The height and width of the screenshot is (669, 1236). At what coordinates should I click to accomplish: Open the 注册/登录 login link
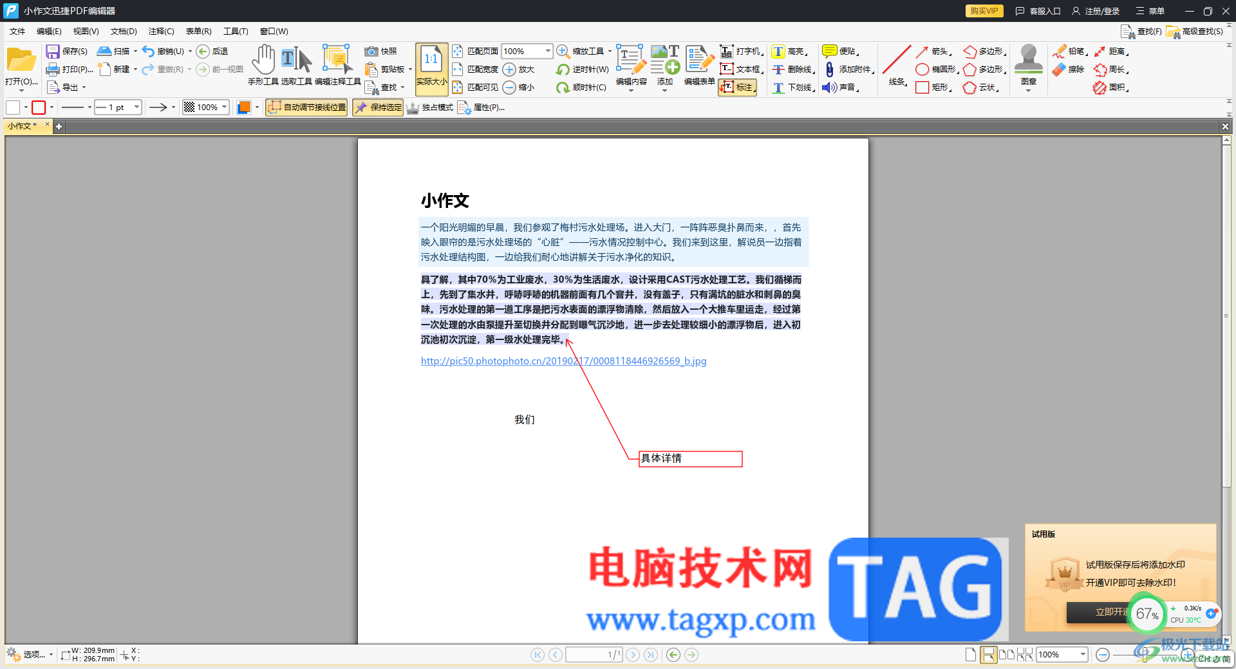coord(1096,11)
